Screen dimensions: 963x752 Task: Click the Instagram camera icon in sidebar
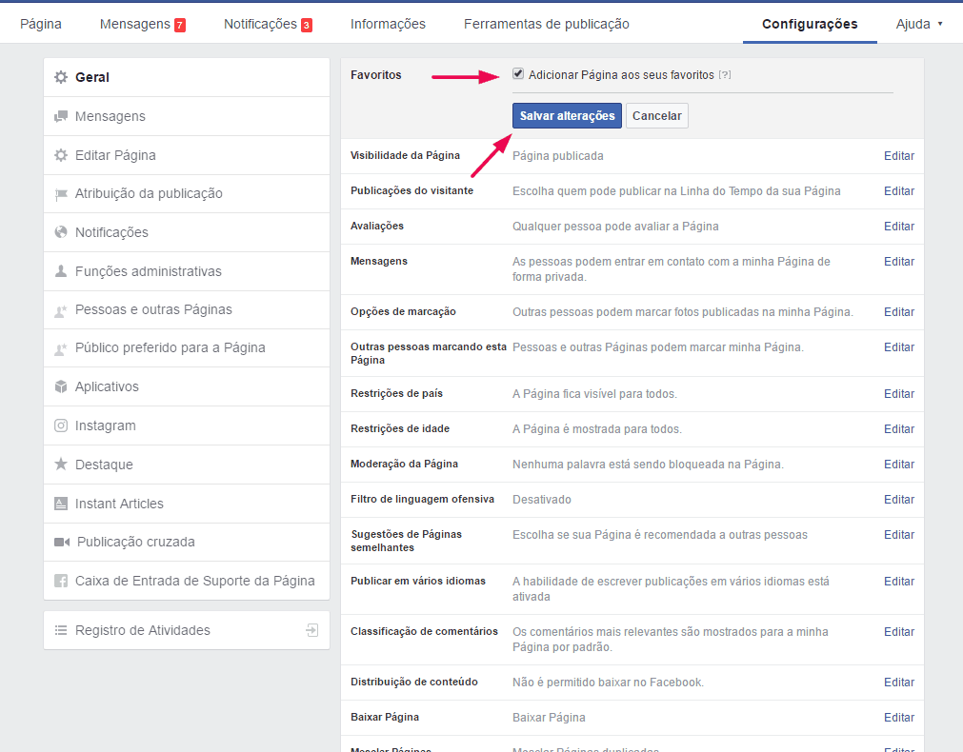61,425
